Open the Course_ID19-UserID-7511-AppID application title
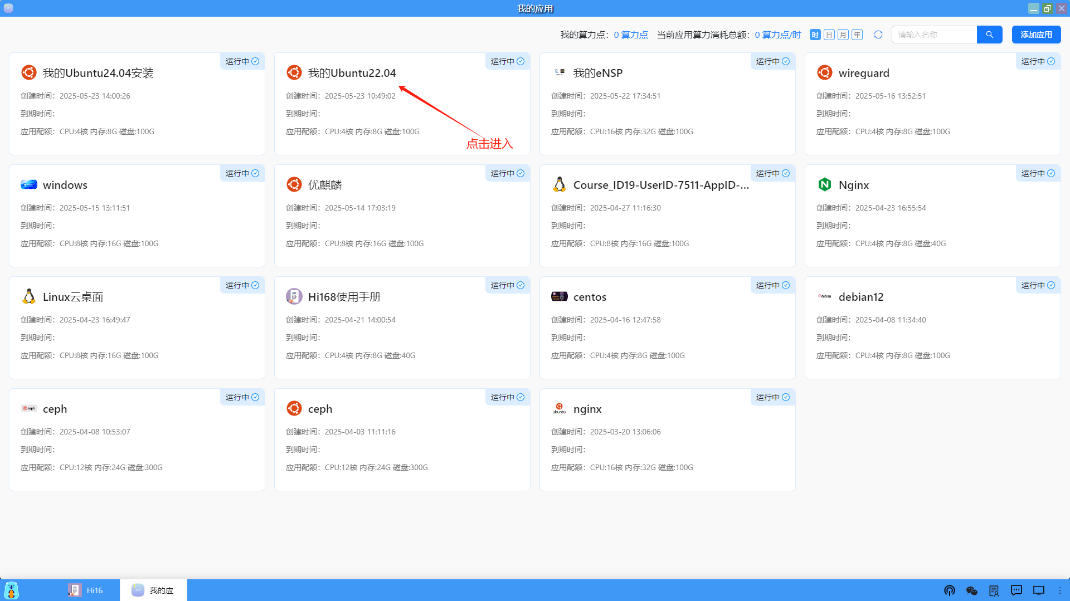This screenshot has height=601, width=1070. tap(661, 185)
